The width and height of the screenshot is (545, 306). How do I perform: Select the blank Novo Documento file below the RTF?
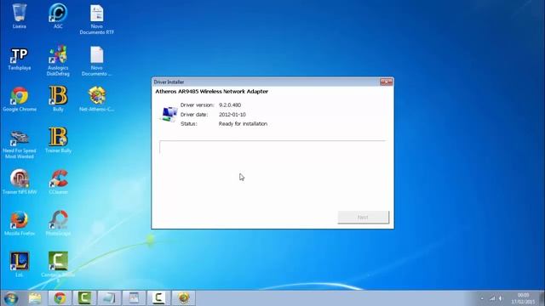tap(96, 60)
